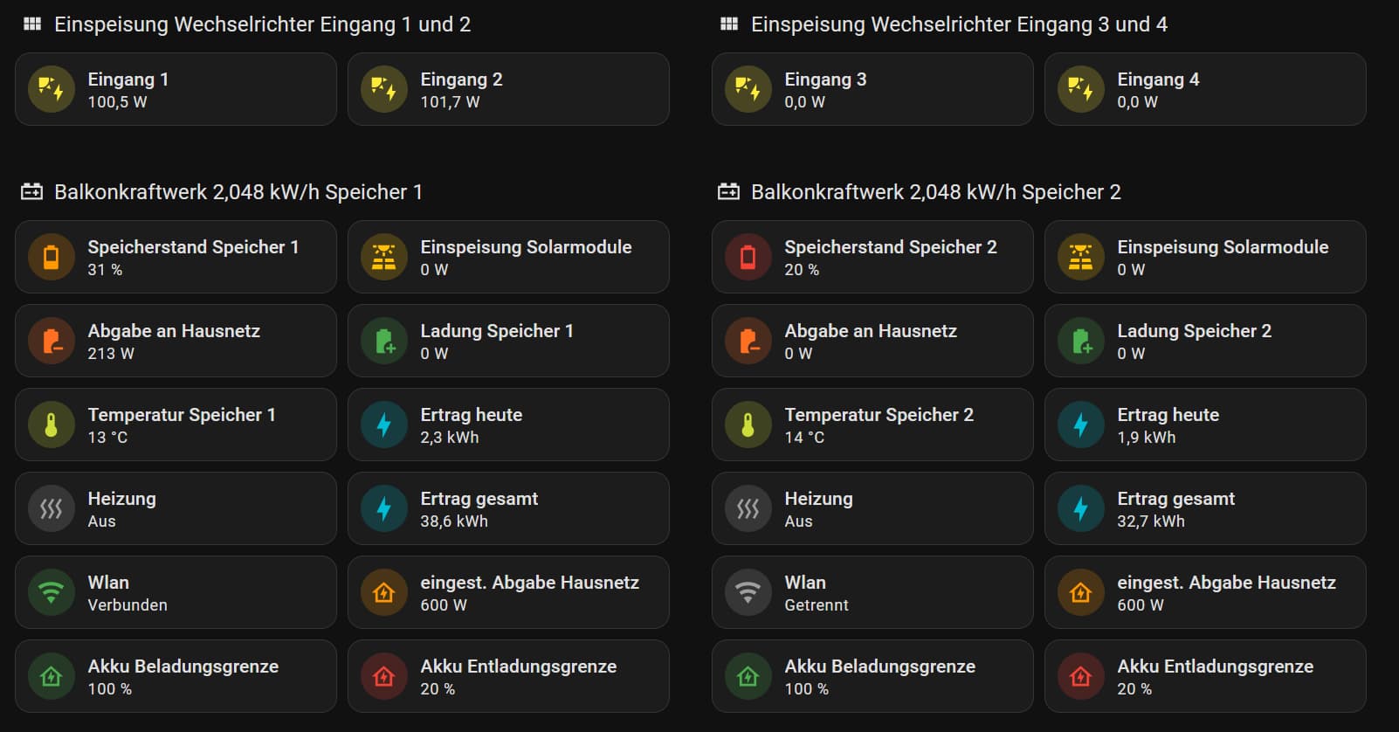
Task: Click the Speicherstand Speicher 1 battery icon
Action: coord(52,257)
